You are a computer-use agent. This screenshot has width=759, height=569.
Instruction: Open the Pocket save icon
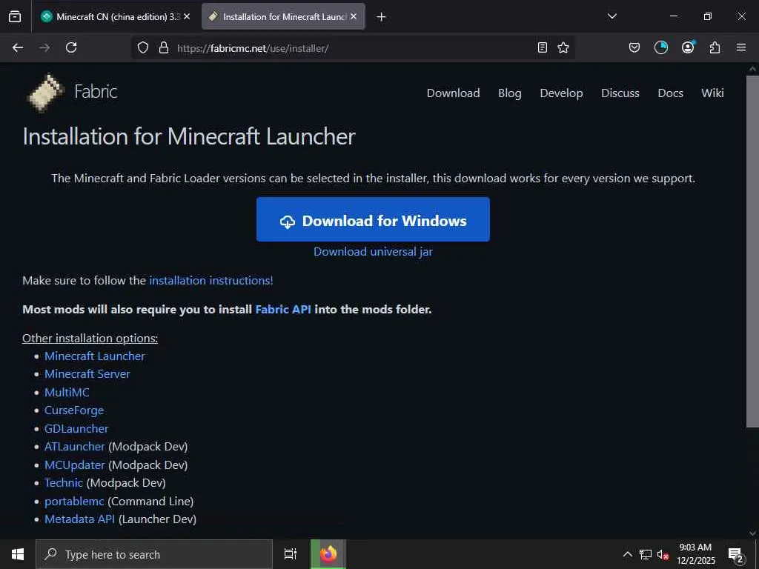634,47
